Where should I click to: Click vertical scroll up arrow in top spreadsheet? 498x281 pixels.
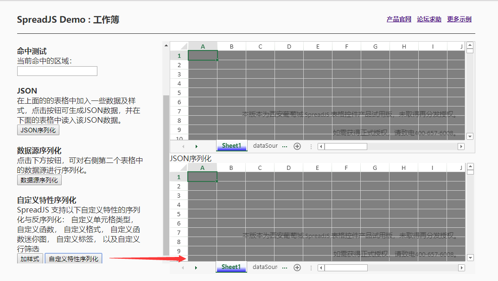(470, 45)
